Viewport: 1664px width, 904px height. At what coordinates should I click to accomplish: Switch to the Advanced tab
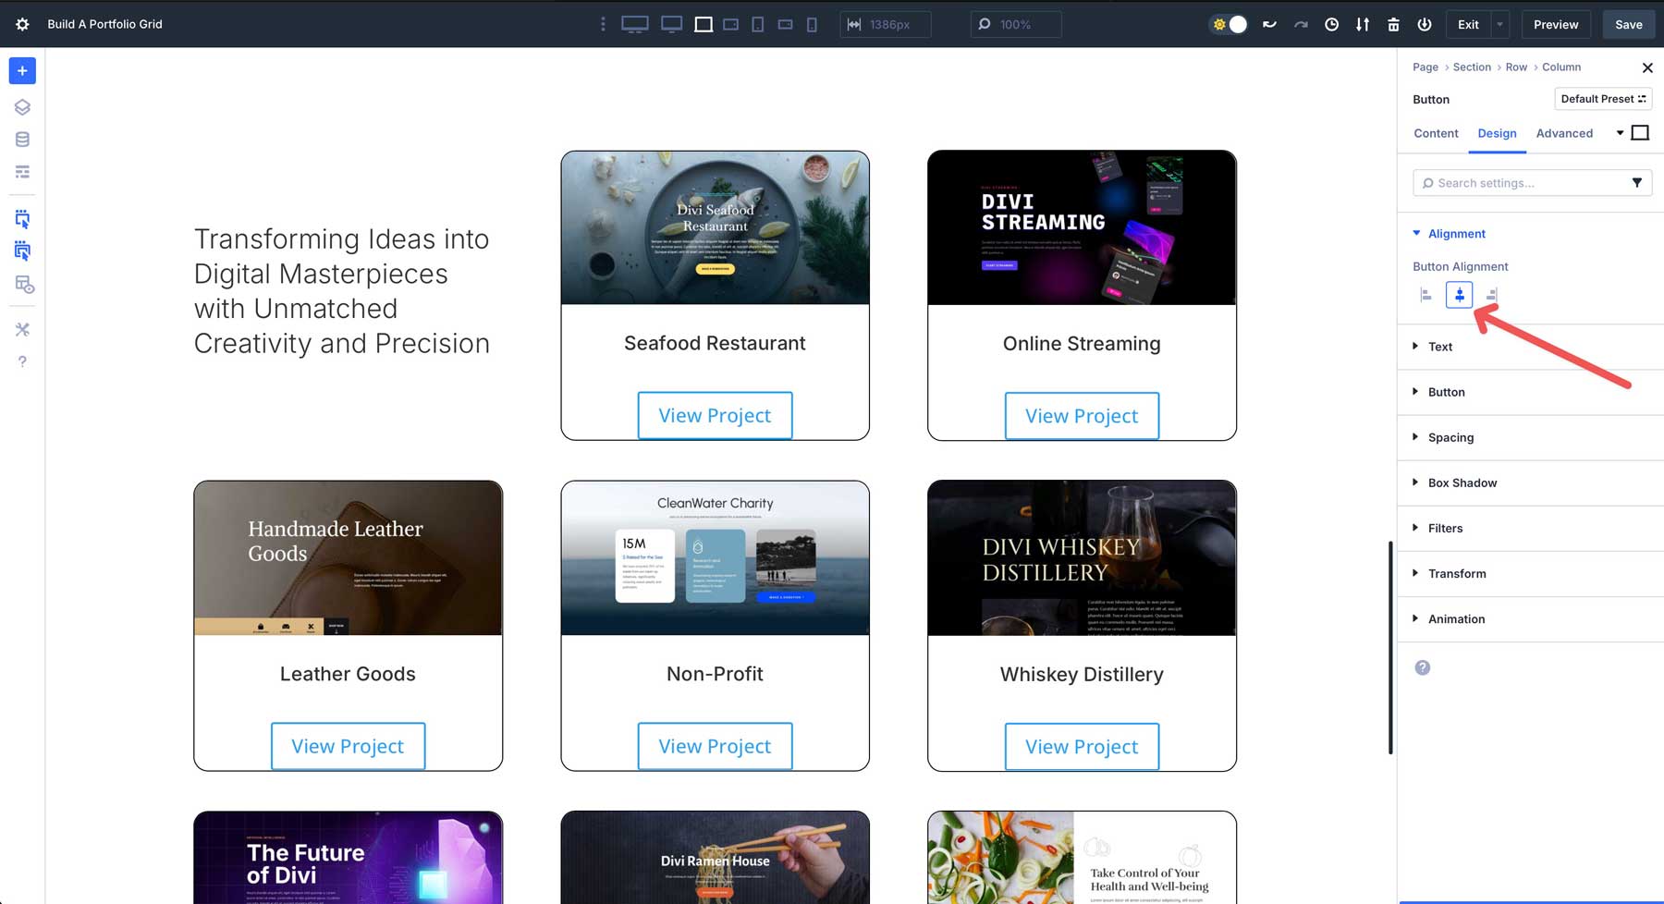coord(1564,133)
